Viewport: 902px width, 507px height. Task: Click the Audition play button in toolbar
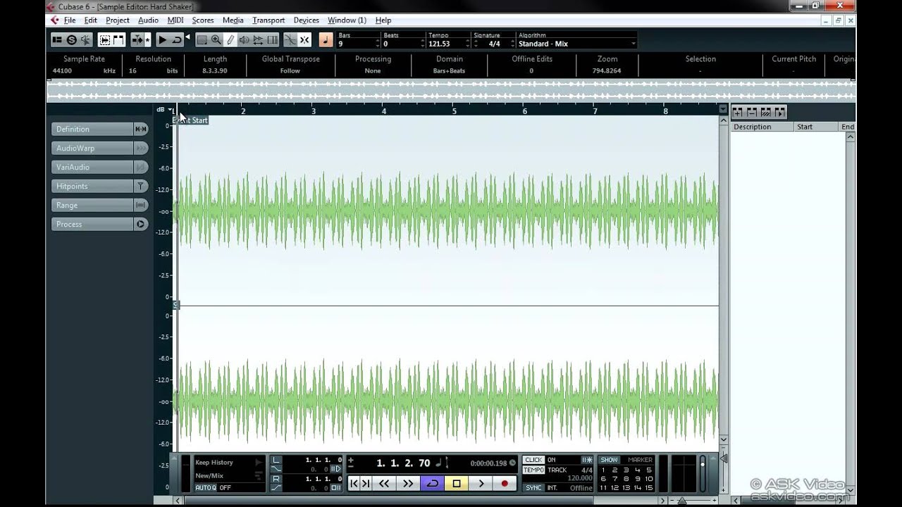point(162,40)
